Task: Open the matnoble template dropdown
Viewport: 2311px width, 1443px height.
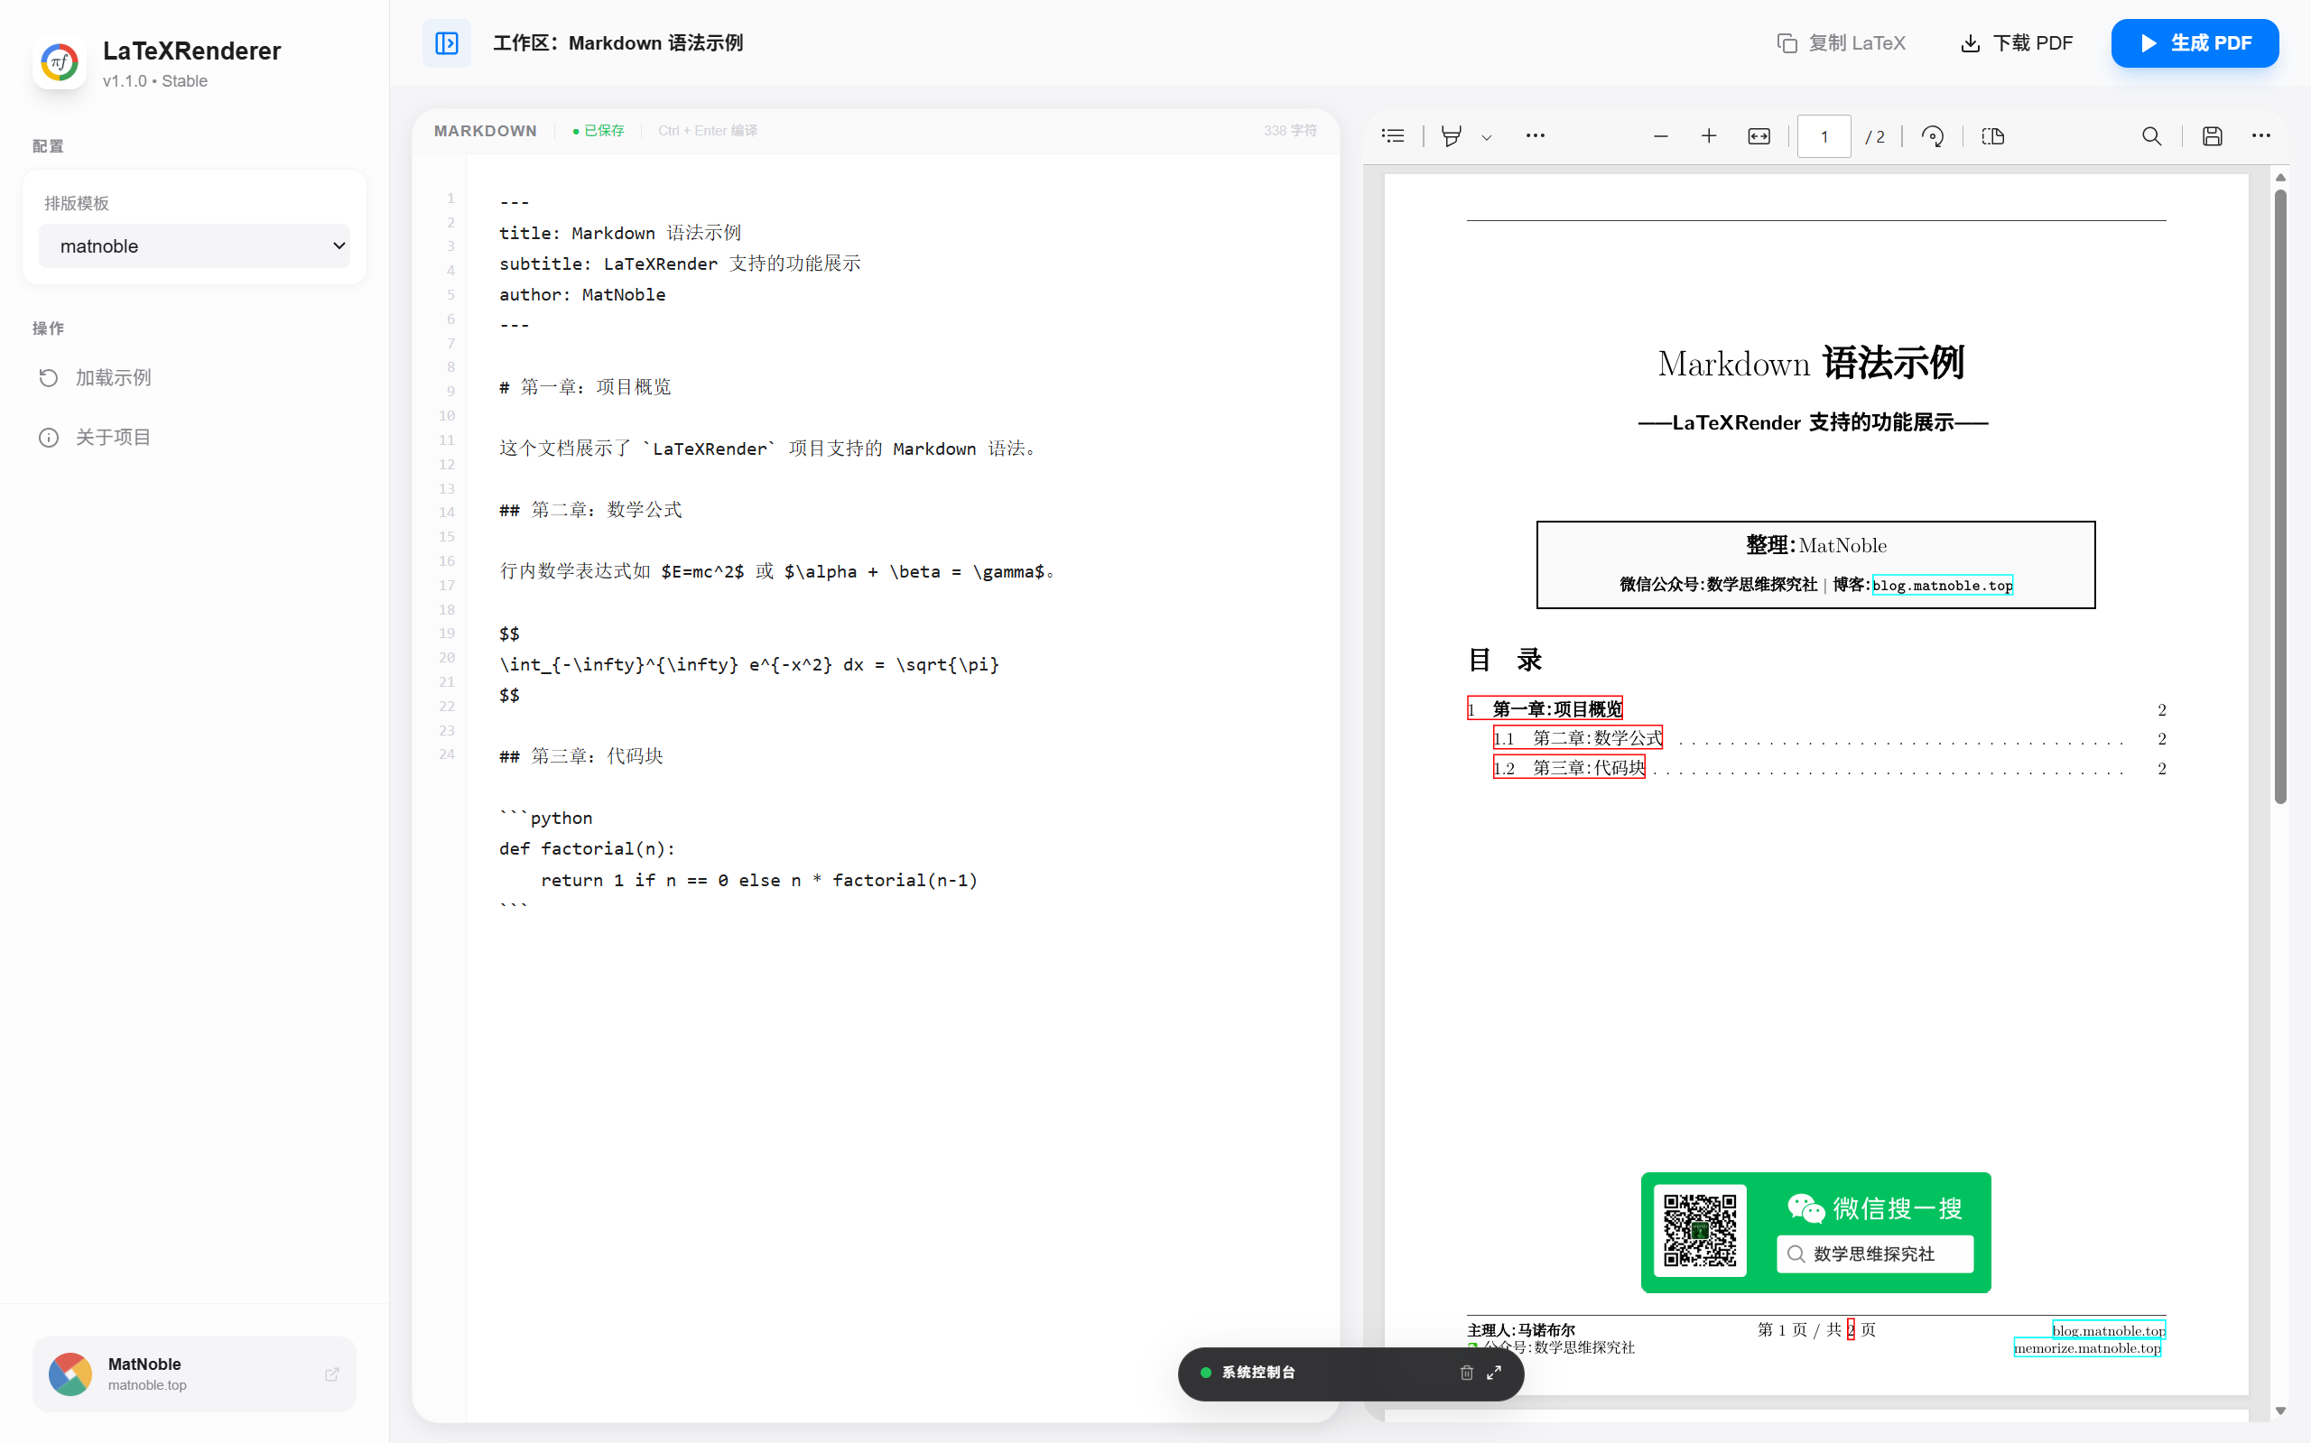Action: coord(194,245)
